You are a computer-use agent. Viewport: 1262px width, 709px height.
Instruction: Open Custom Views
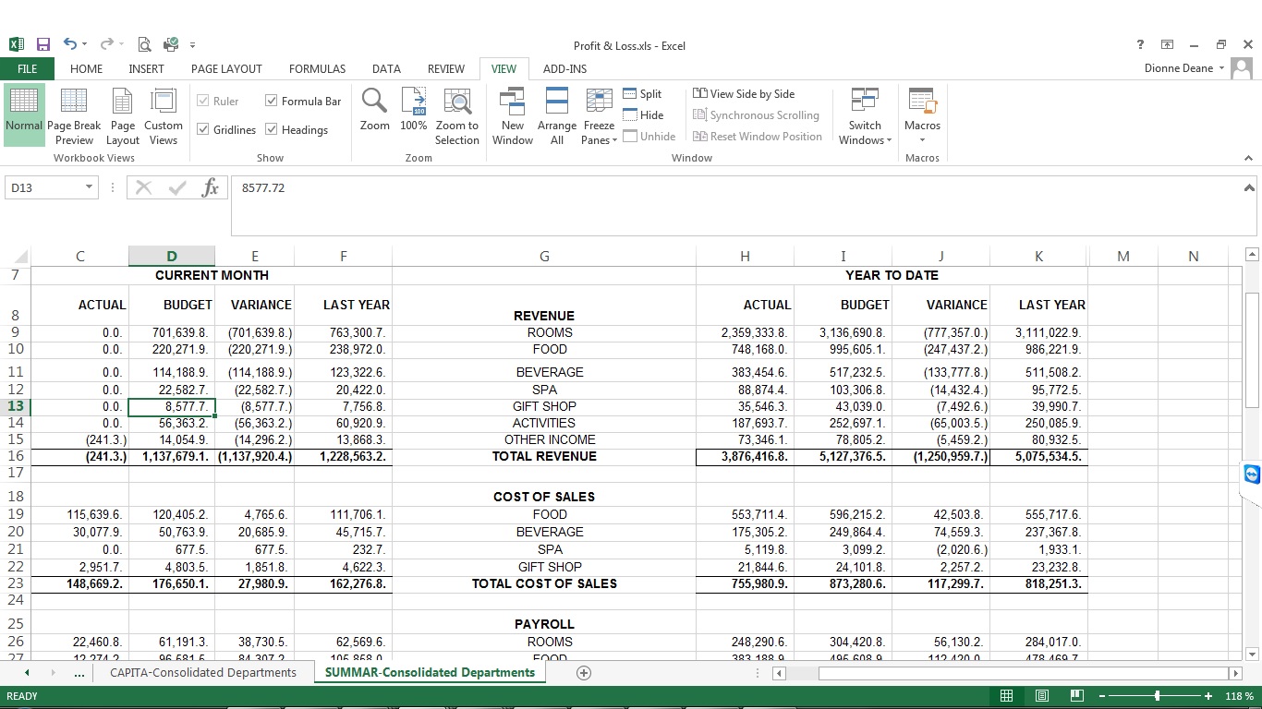pyautogui.click(x=164, y=101)
